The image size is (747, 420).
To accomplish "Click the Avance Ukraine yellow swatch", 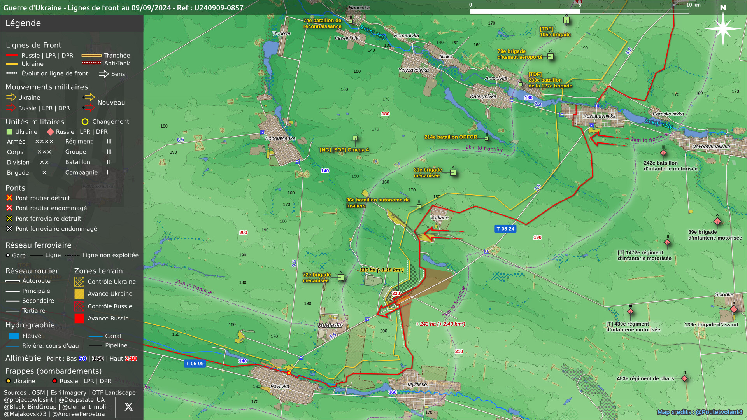I will 79,294.
